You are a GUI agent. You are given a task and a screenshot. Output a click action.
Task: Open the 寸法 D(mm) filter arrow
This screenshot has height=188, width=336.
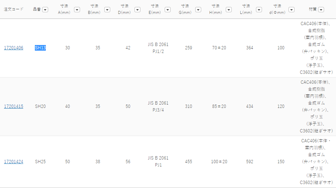click(x=137, y=10)
